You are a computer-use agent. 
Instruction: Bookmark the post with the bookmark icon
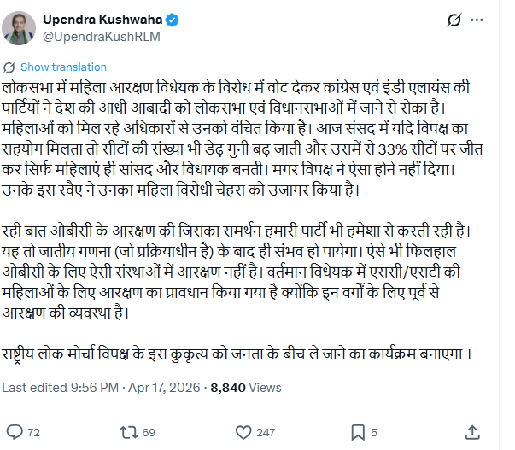(x=358, y=432)
